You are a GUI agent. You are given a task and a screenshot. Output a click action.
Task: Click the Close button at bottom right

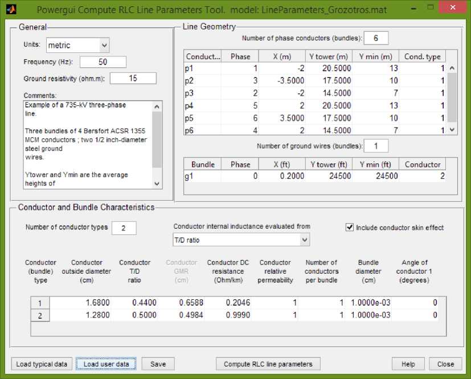[x=445, y=364]
